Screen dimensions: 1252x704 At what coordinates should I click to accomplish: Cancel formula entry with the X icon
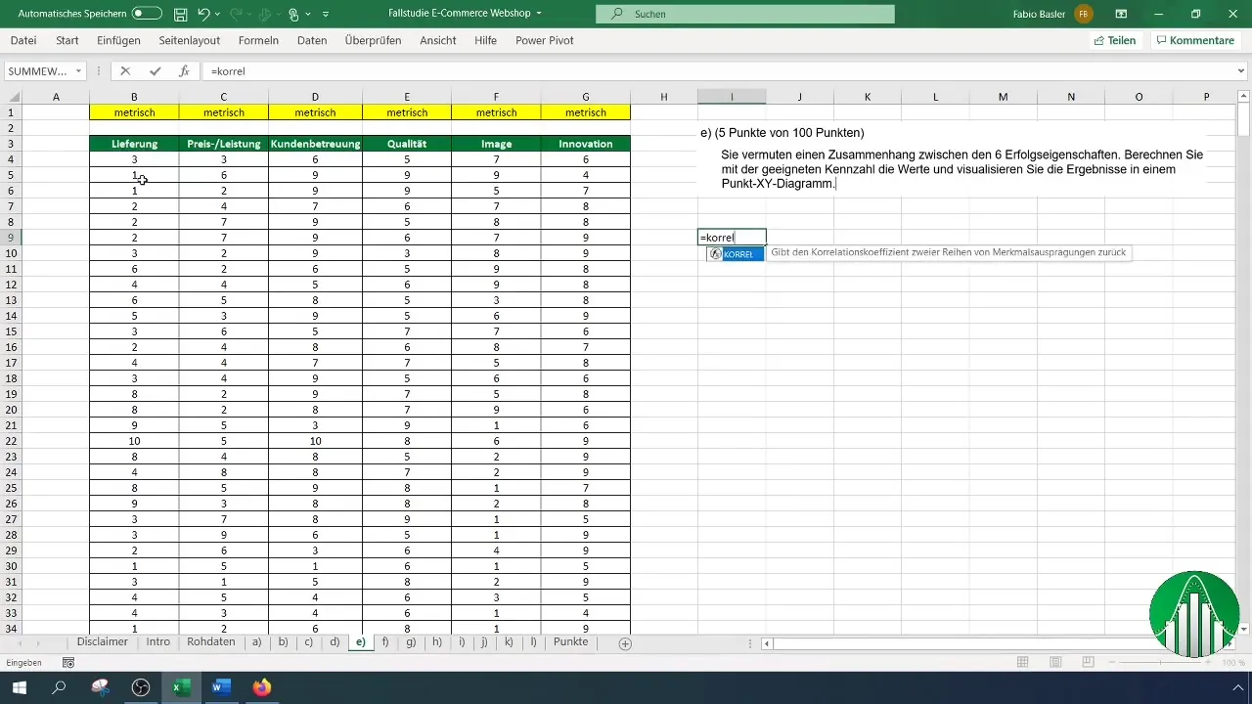[125, 71]
